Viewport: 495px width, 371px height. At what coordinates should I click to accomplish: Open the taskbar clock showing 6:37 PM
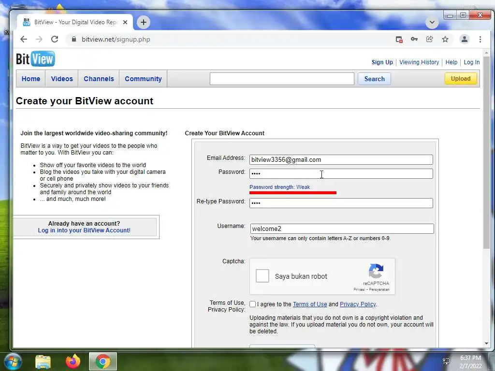tap(470, 362)
